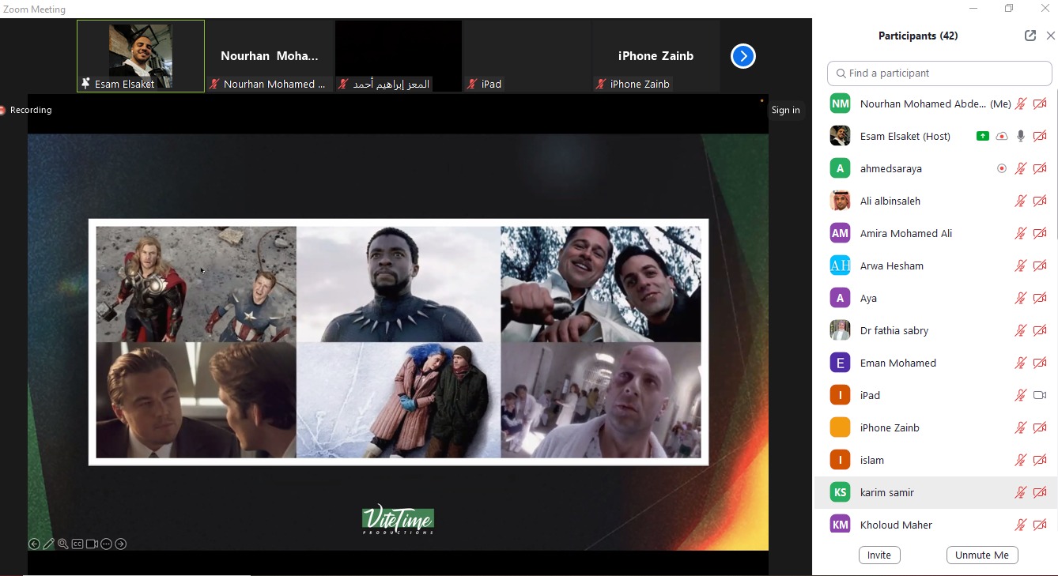The width and height of the screenshot is (1058, 576).
Task: Minimize the Zoom Meeting window
Action: (973, 9)
